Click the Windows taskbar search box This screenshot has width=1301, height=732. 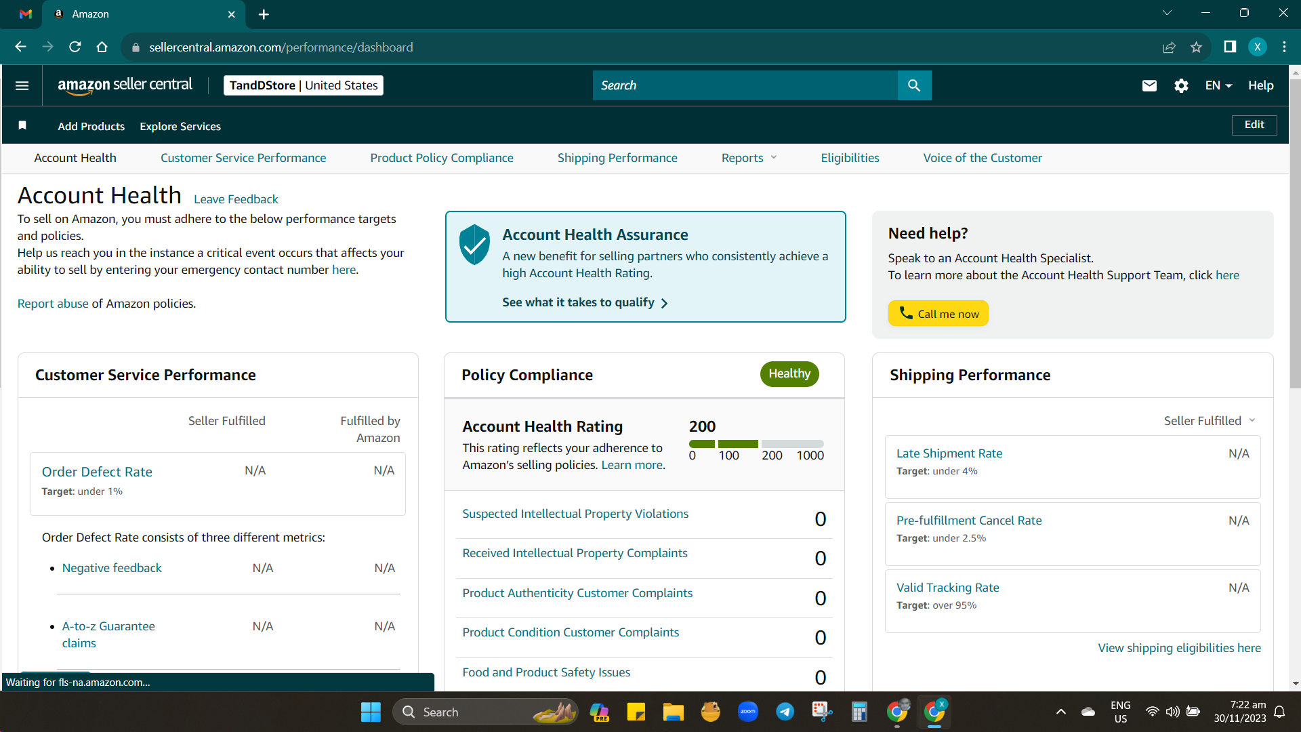pyautogui.click(x=485, y=712)
